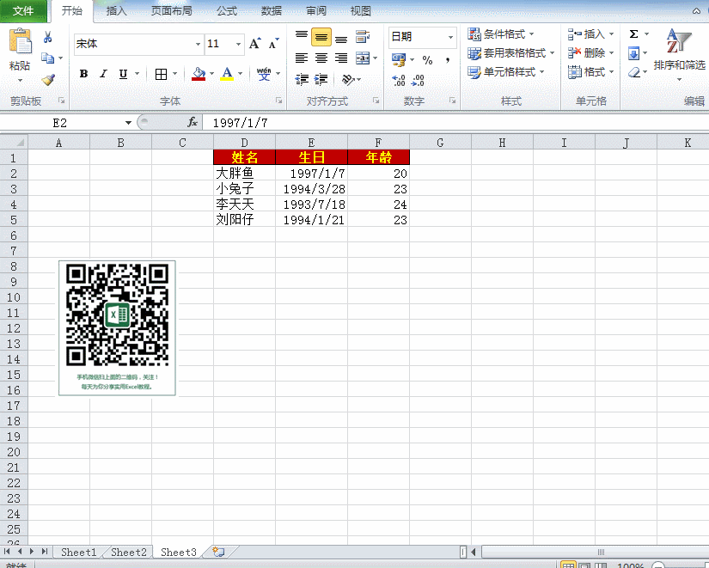The height and width of the screenshot is (568, 709).
Task: Toggle bottom vertical alignment
Action: pos(341,38)
